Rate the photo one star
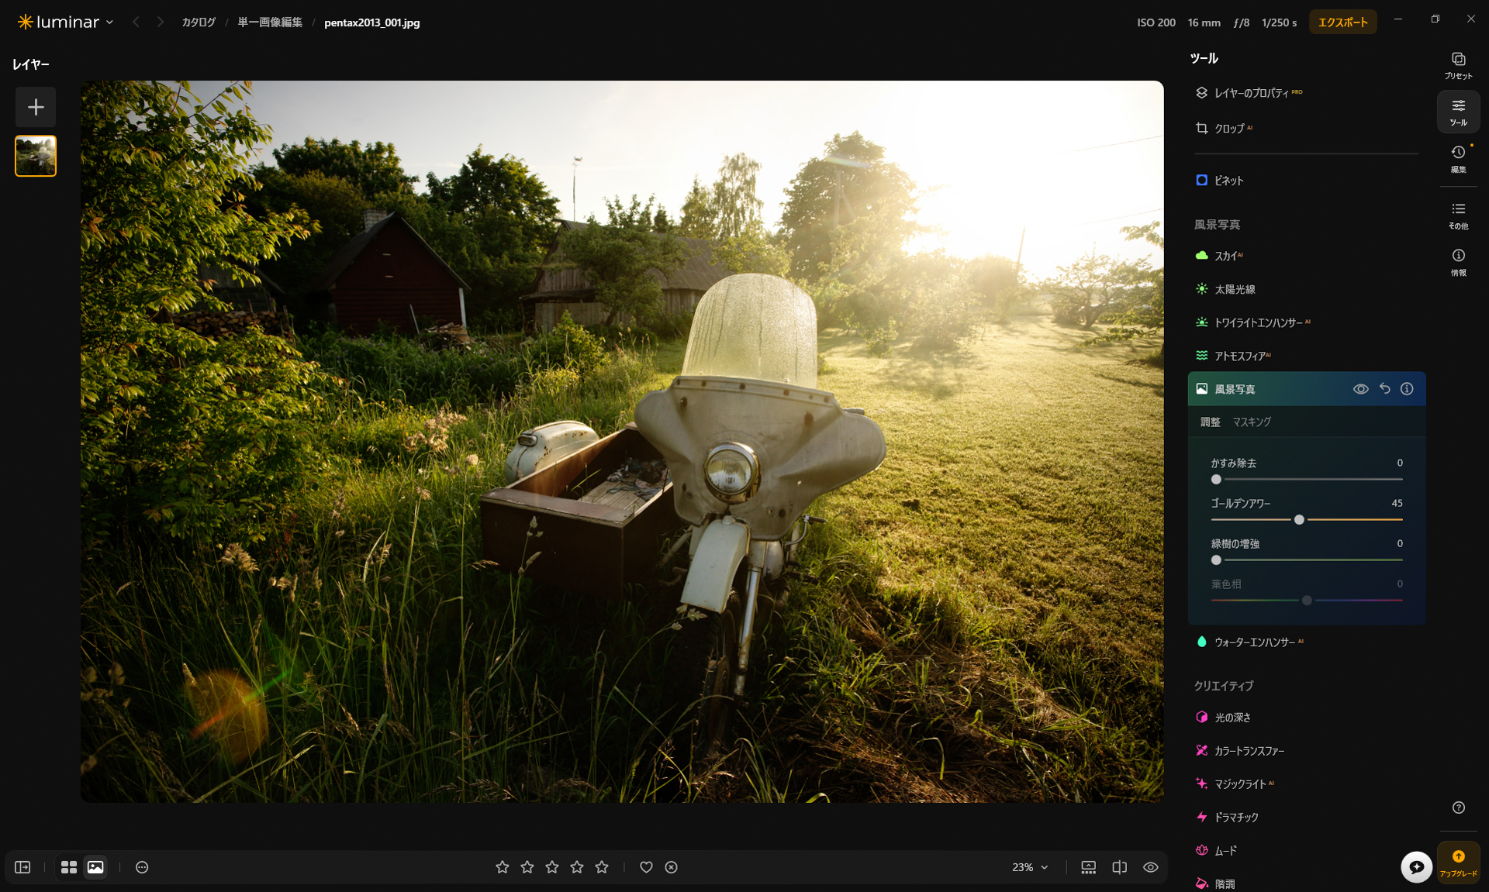1489x892 pixels. (503, 867)
